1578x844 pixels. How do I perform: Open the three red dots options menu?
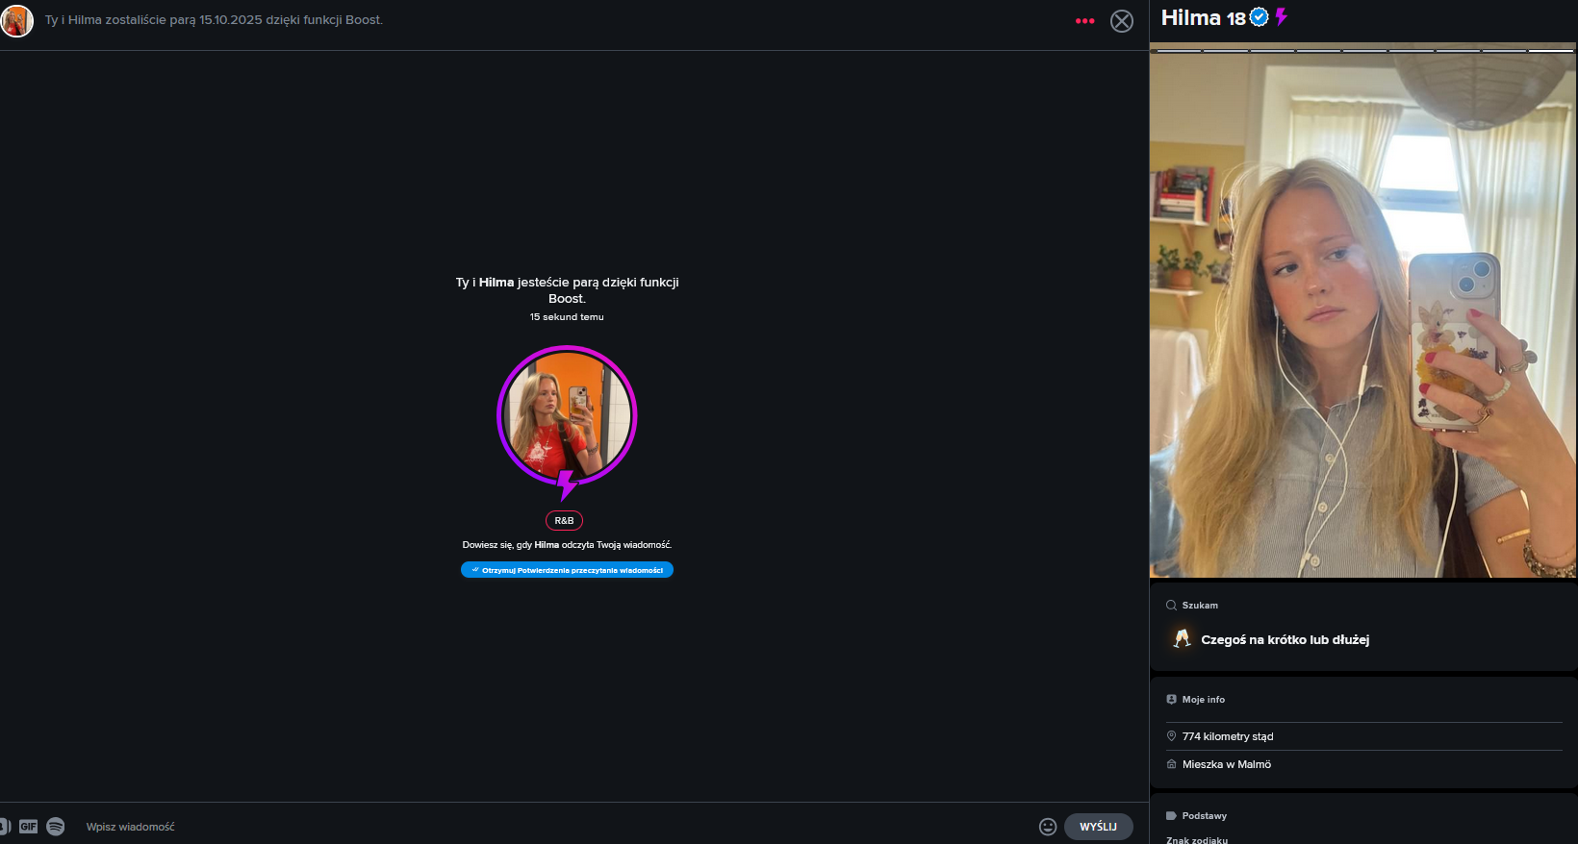(x=1084, y=21)
